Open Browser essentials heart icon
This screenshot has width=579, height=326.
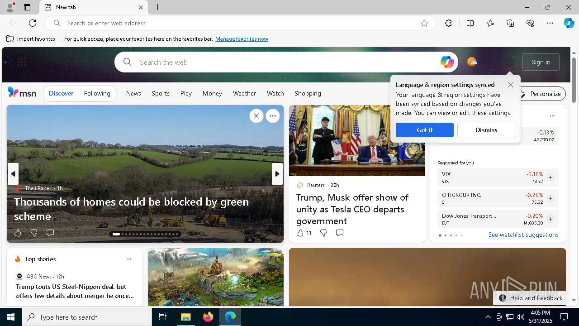(x=530, y=23)
